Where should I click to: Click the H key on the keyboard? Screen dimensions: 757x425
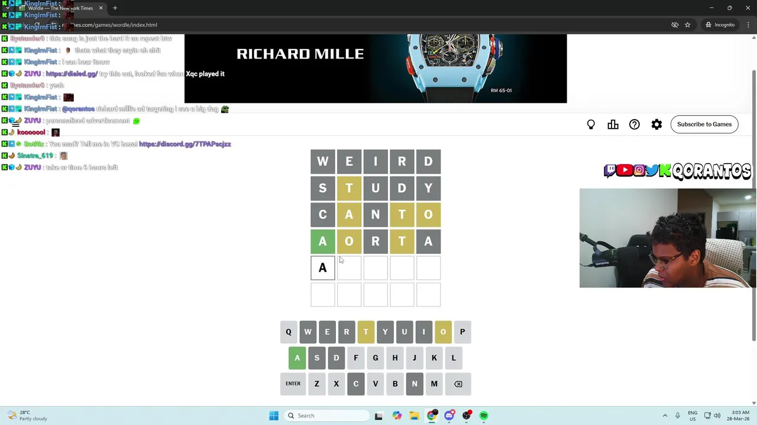tap(395, 358)
